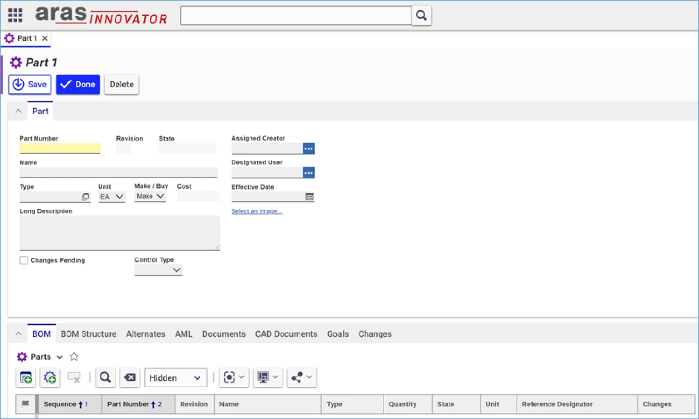The image size is (699, 419).
Task: Click the Designated User input field
Action: tap(267, 173)
